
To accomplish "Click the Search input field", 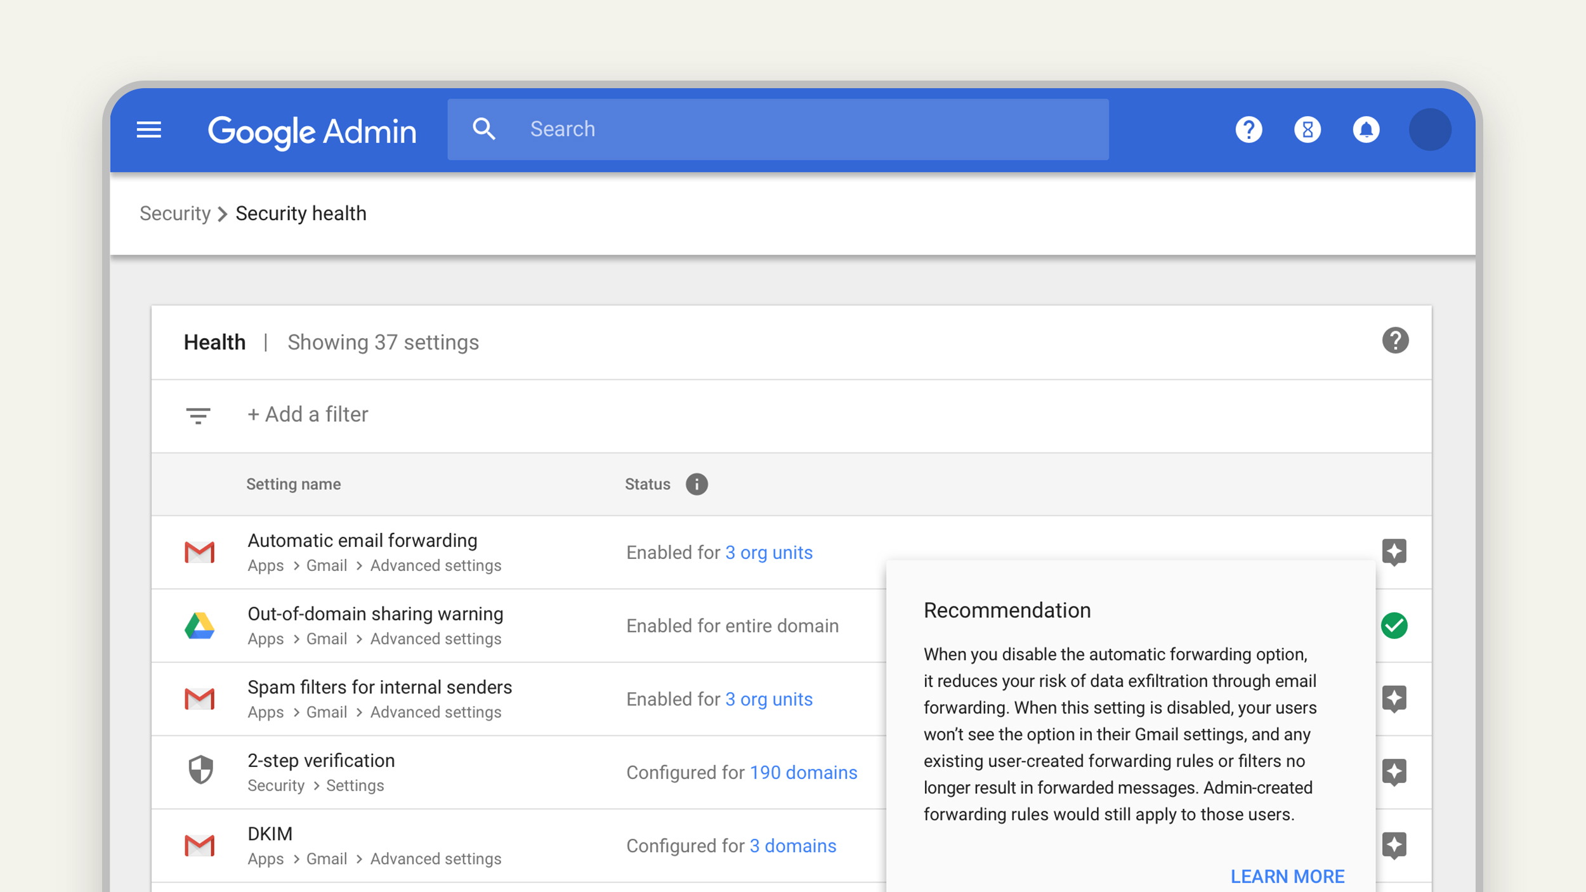I will coord(778,129).
